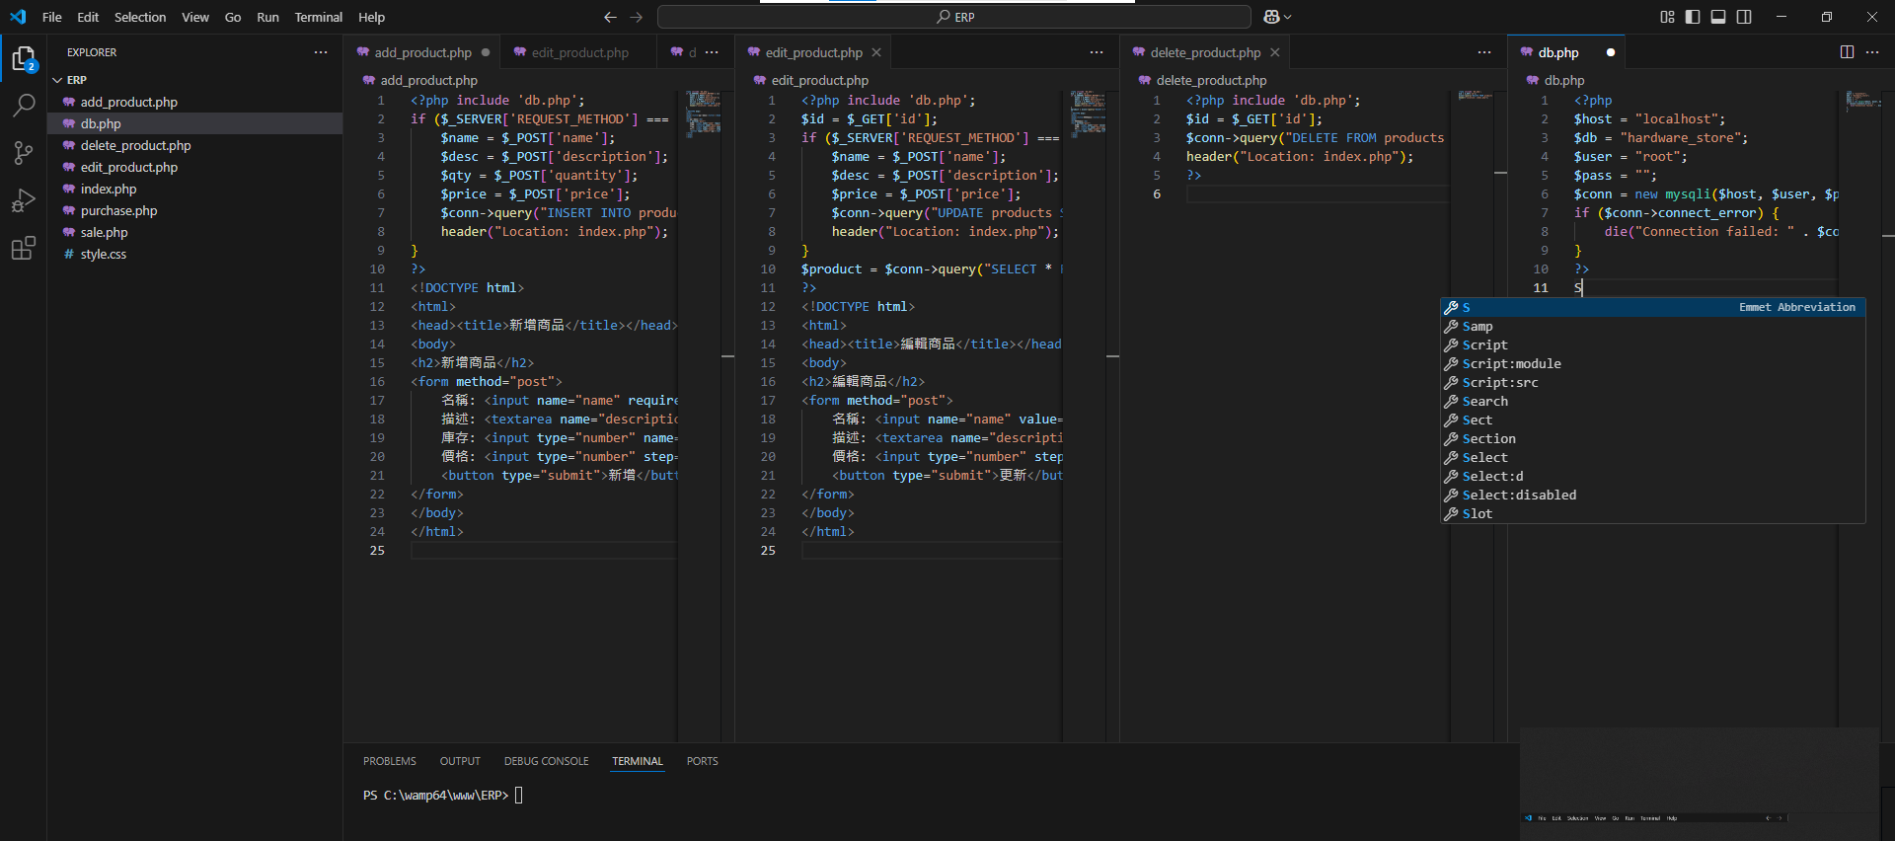Click the navigate back arrow

coord(610,17)
